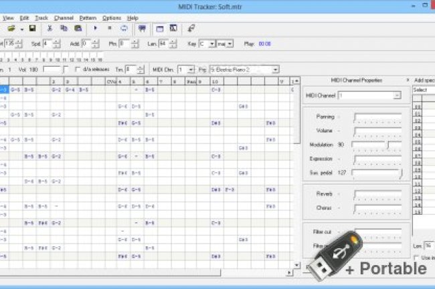
Task: Toggle loop playback with the blue loop icon
Action: tap(124, 29)
